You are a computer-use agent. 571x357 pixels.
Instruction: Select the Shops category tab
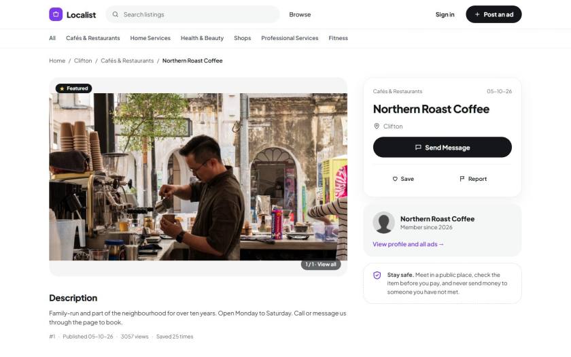coord(242,38)
